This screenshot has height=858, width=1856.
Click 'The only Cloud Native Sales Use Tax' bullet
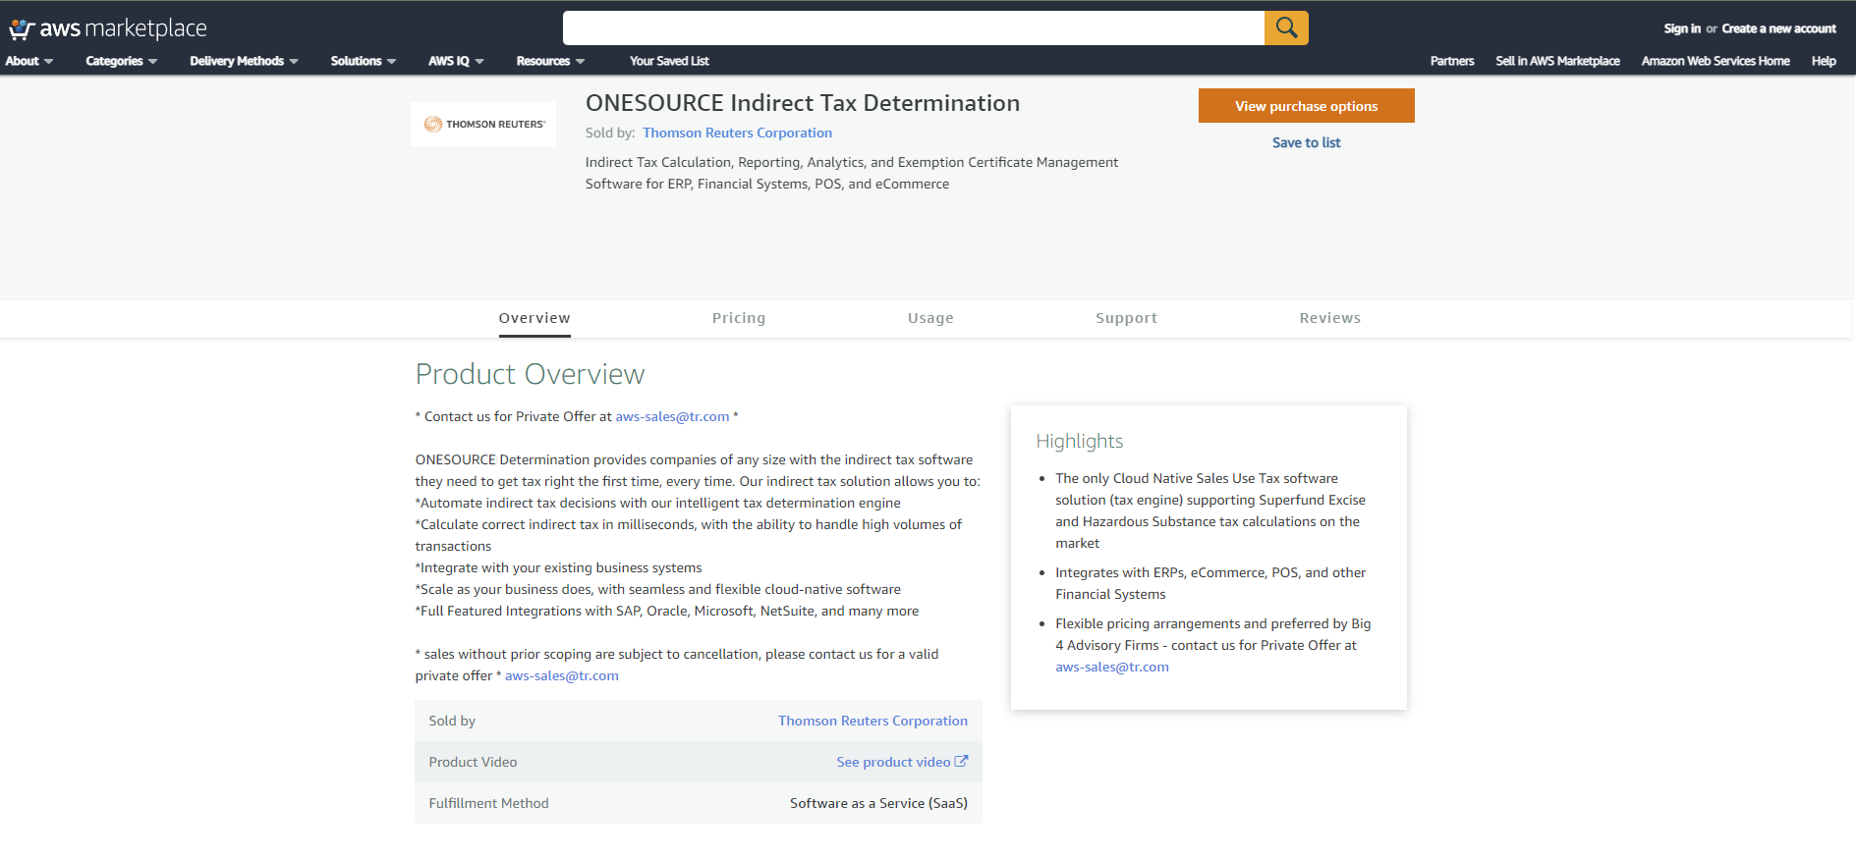point(1210,510)
